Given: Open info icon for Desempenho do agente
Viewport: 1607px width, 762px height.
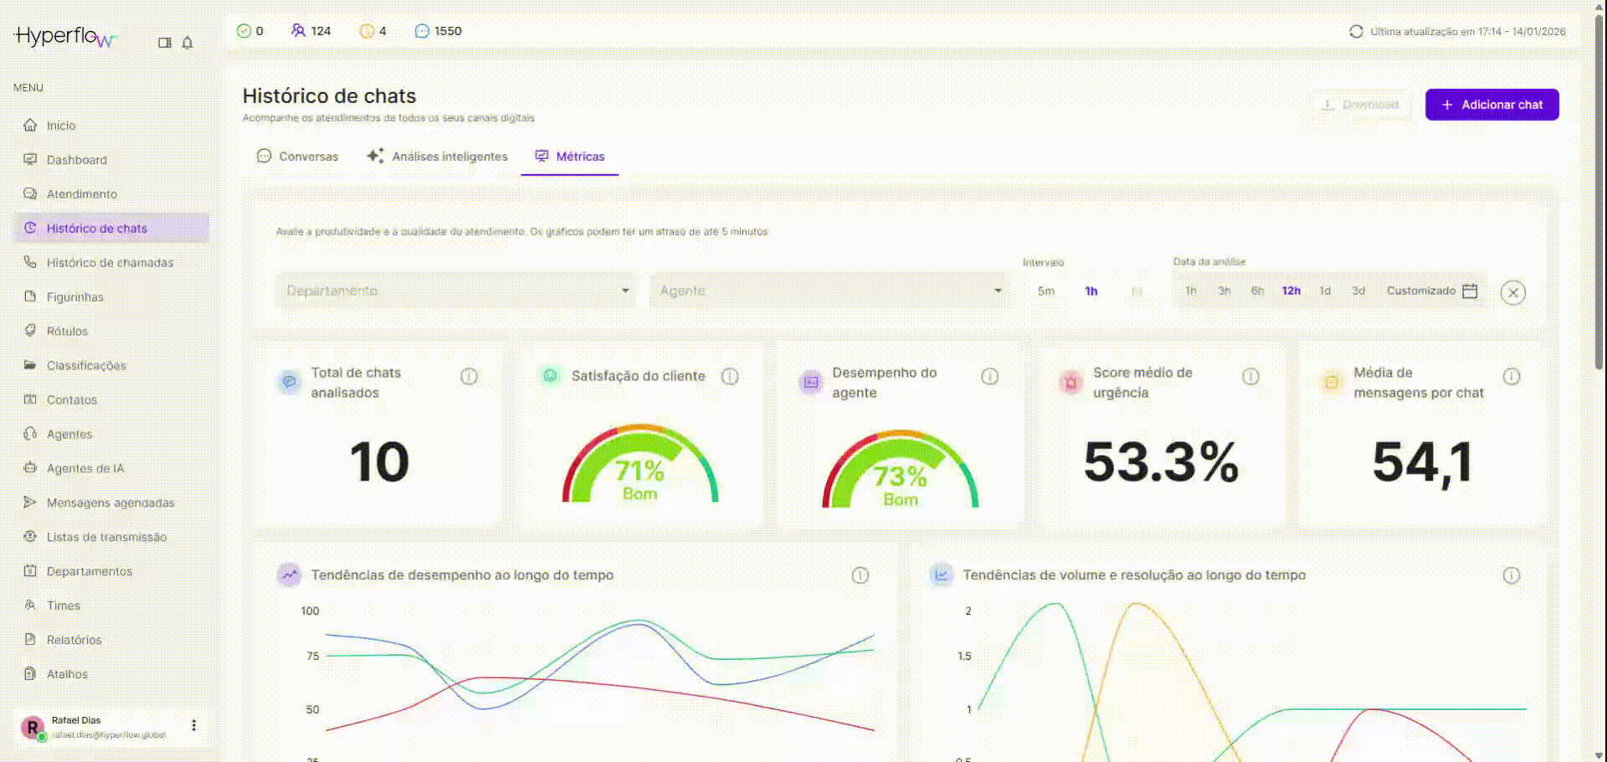Looking at the screenshot, I should [x=989, y=377].
